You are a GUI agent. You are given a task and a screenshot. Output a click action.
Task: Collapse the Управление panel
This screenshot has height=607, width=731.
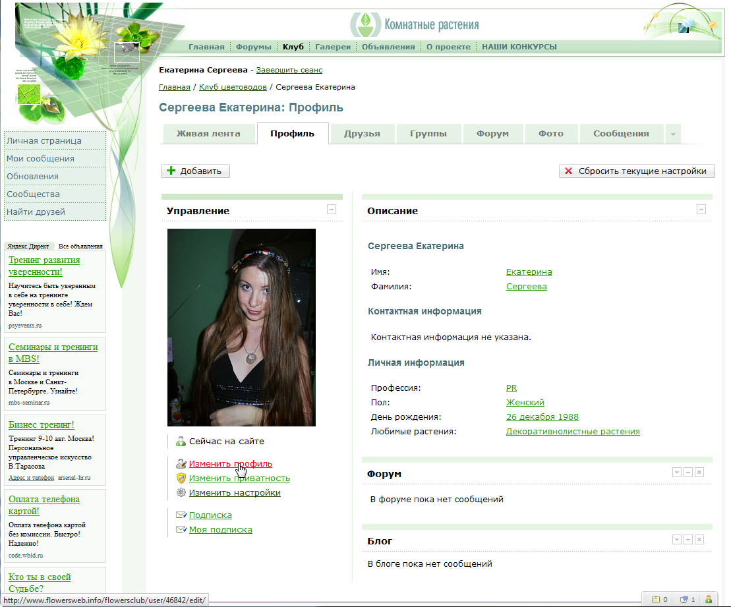[x=332, y=210]
